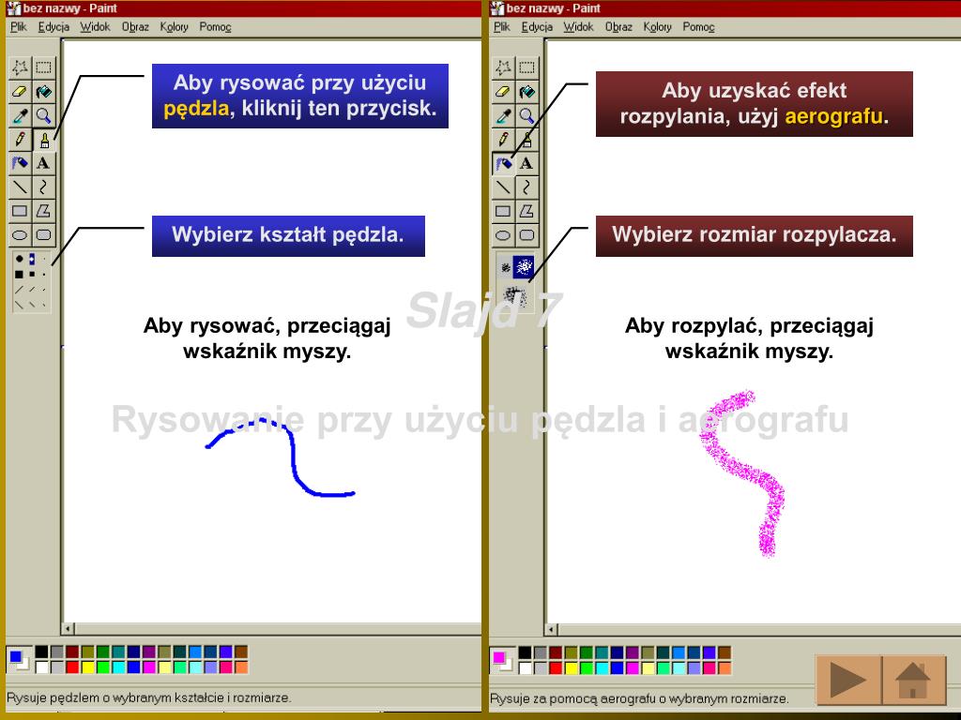Choose the large airbrush spray size

pyautogui.click(x=515, y=297)
